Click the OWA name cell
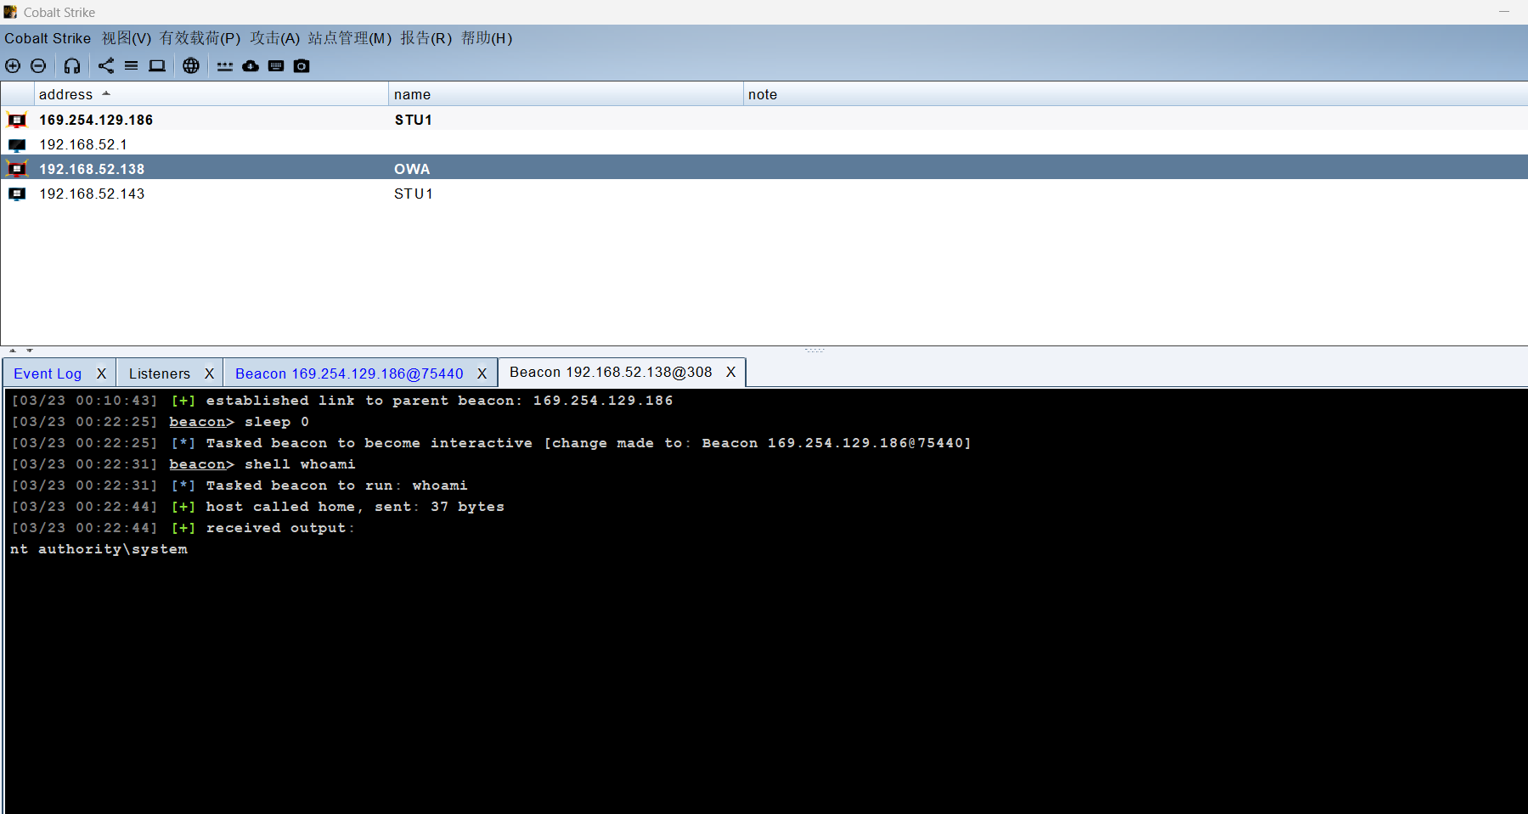Image resolution: width=1528 pixels, height=814 pixels. tap(412, 170)
